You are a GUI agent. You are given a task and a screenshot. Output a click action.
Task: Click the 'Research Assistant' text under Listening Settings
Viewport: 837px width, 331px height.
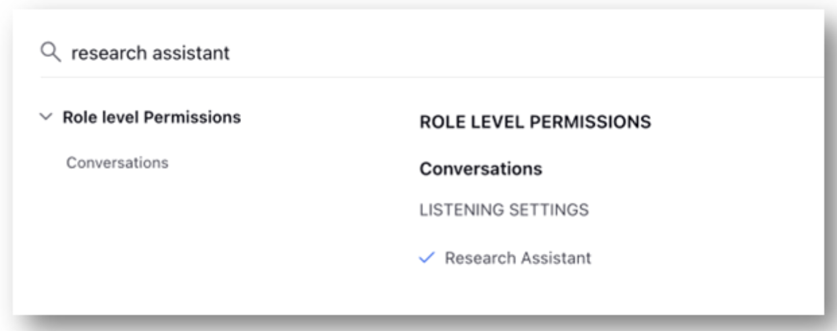[518, 257]
